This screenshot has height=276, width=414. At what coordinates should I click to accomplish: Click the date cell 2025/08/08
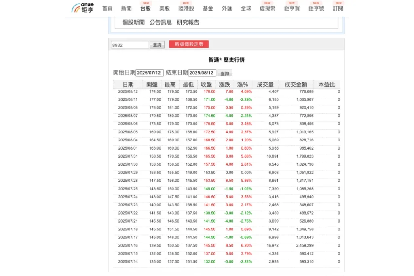pos(128,107)
